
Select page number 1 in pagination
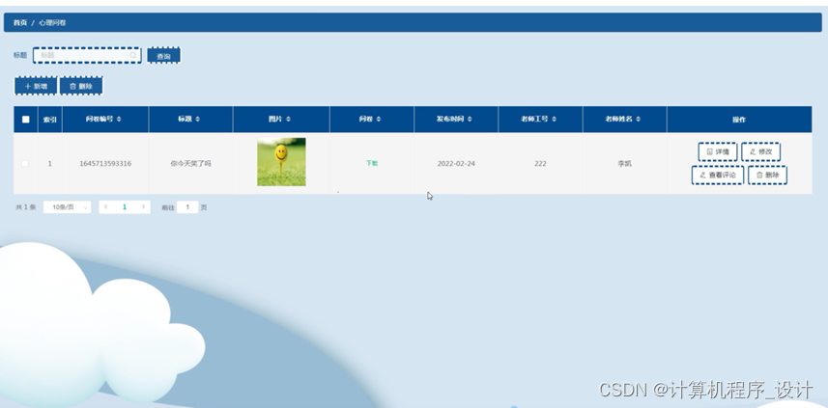coord(125,207)
